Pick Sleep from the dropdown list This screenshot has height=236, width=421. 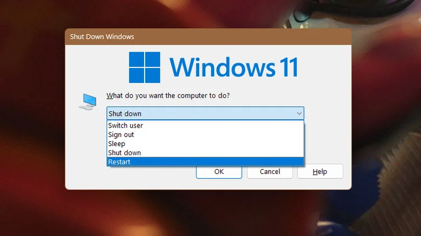click(x=206, y=144)
